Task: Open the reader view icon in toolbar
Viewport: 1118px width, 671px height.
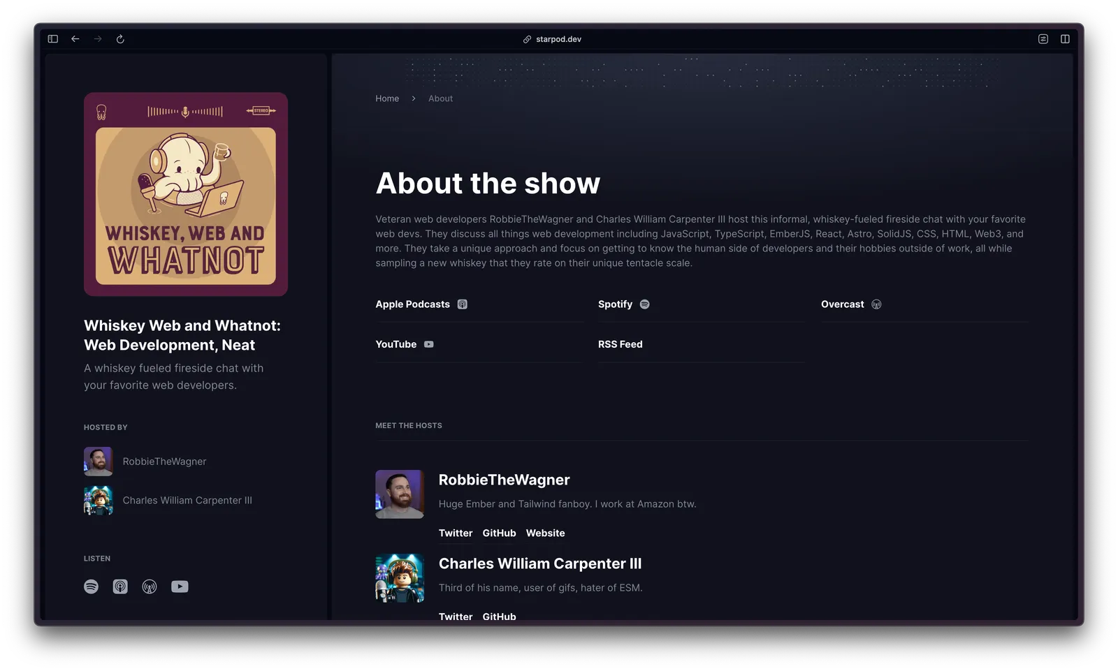Action: tap(1043, 39)
